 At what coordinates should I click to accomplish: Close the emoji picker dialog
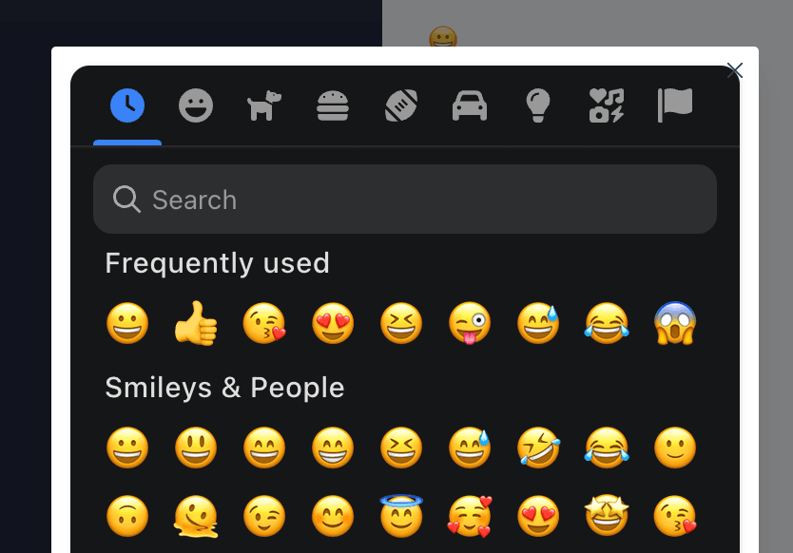(x=734, y=70)
